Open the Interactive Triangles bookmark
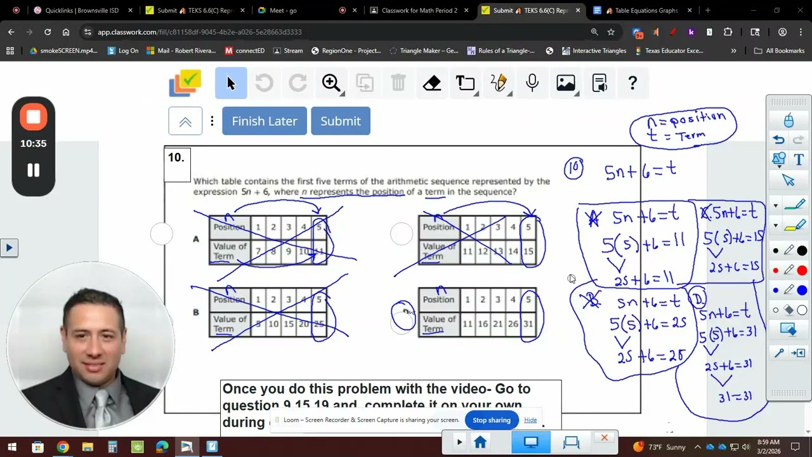This screenshot has height=457, width=812. point(594,51)
